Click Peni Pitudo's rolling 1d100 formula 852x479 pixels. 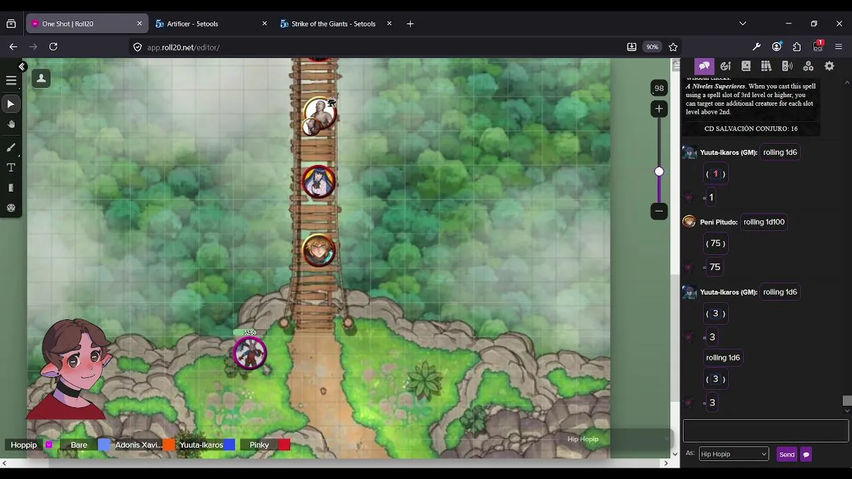click(x=764, y=222)
